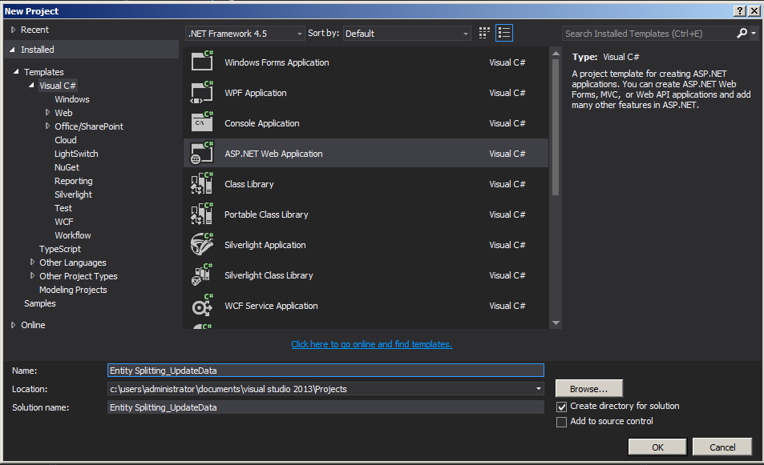The height and width of the screenshot is (465, 764).
Task: Open the Online templates section
Action: pos(33,325)
